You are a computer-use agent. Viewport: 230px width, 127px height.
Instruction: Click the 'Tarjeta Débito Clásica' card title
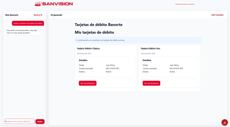(x=88, y=49)
